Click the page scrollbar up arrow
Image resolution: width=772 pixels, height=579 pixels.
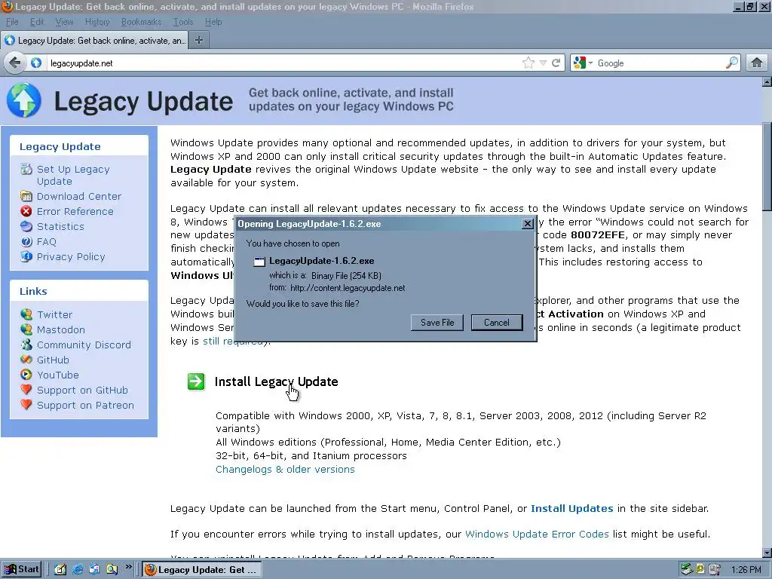click(x=767, y=81)
